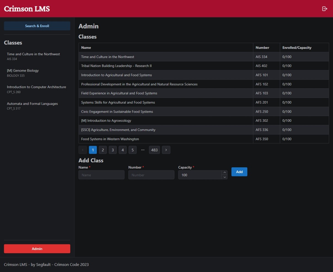Open Introduction to Computer Architecture sidebar class
Image resolution: width=333 pixels, height=272 pixels.
(37, 89)
